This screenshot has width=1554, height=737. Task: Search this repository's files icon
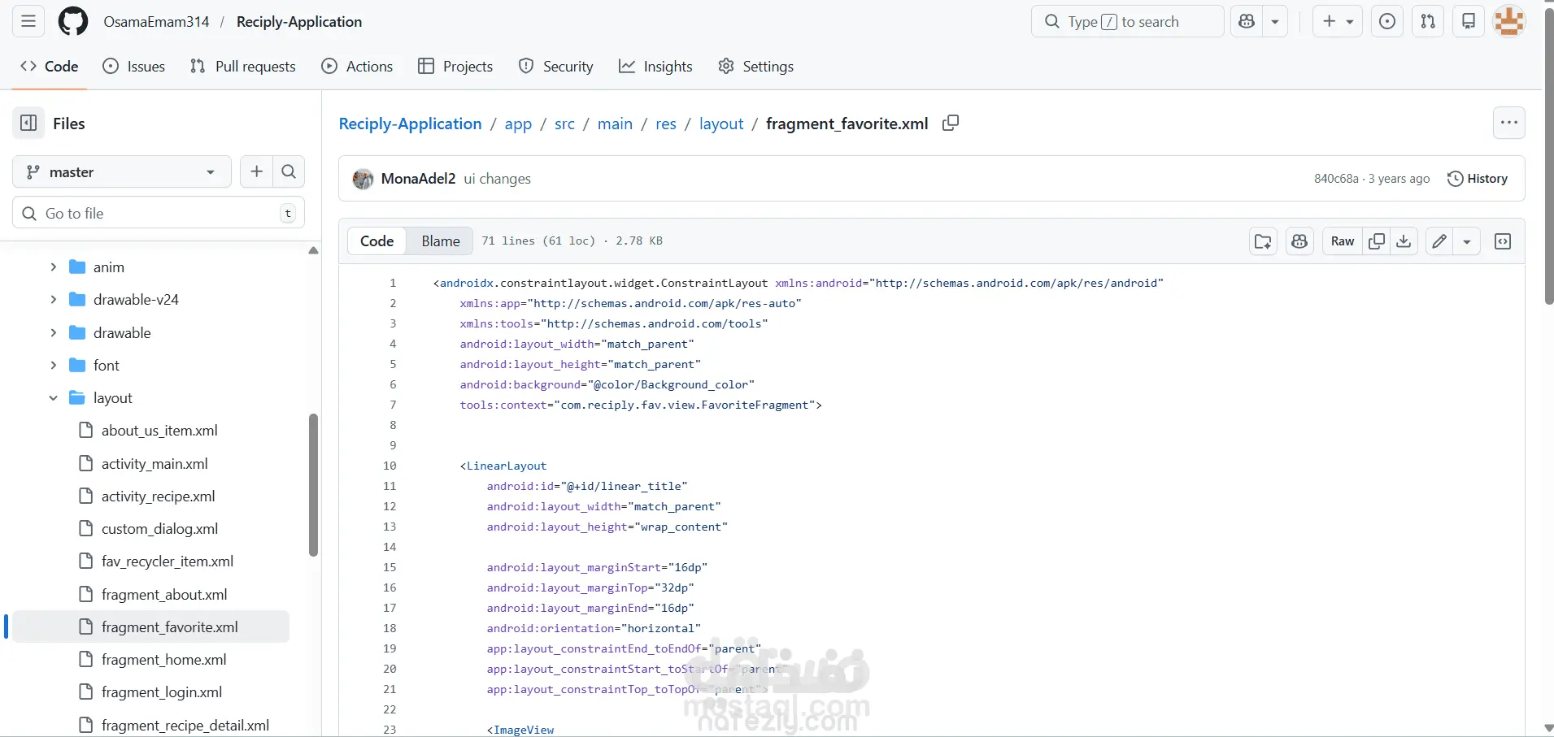289,171
